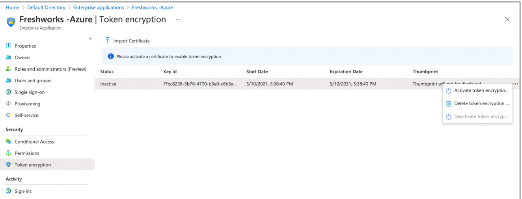Click the activate certificate info banner text
Screen dimensions: 522x199
click(x=169, y=57)
